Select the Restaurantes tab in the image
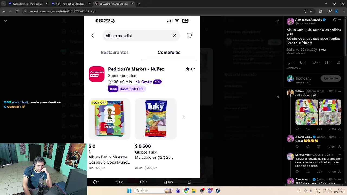The image size is (347, 195). point(115,53)
